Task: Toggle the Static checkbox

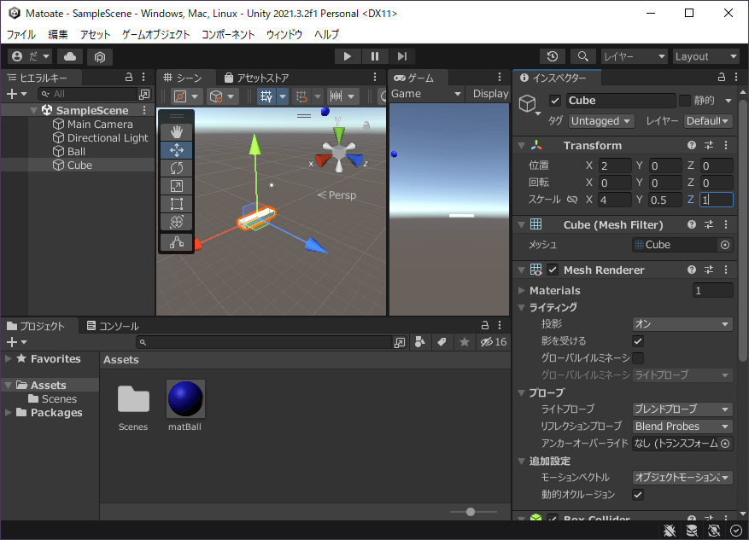Action: [685, 100]
